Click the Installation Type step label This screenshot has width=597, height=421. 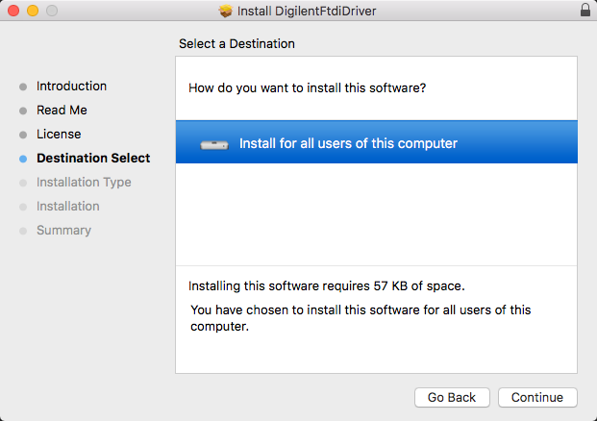coord(84,183)
